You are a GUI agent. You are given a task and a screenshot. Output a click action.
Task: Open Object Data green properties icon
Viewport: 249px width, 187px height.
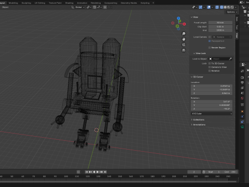coord(242,127)
